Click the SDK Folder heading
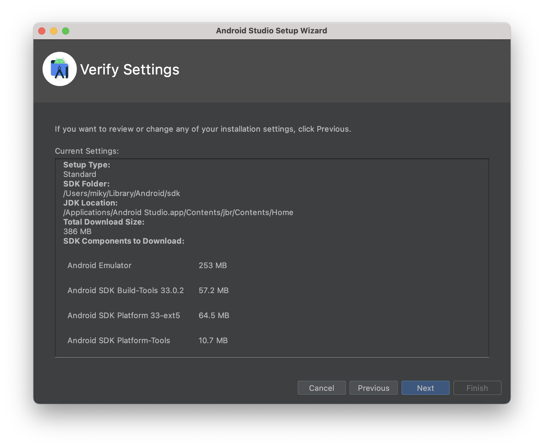The image size is (544, 448). (x=86, y=184)
